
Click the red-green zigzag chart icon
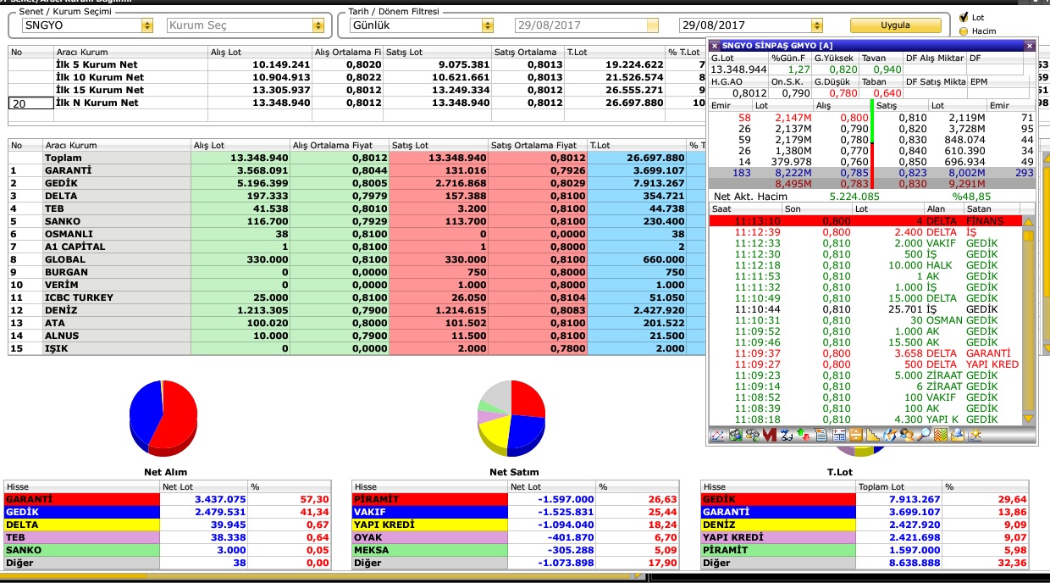pos(941,436)
